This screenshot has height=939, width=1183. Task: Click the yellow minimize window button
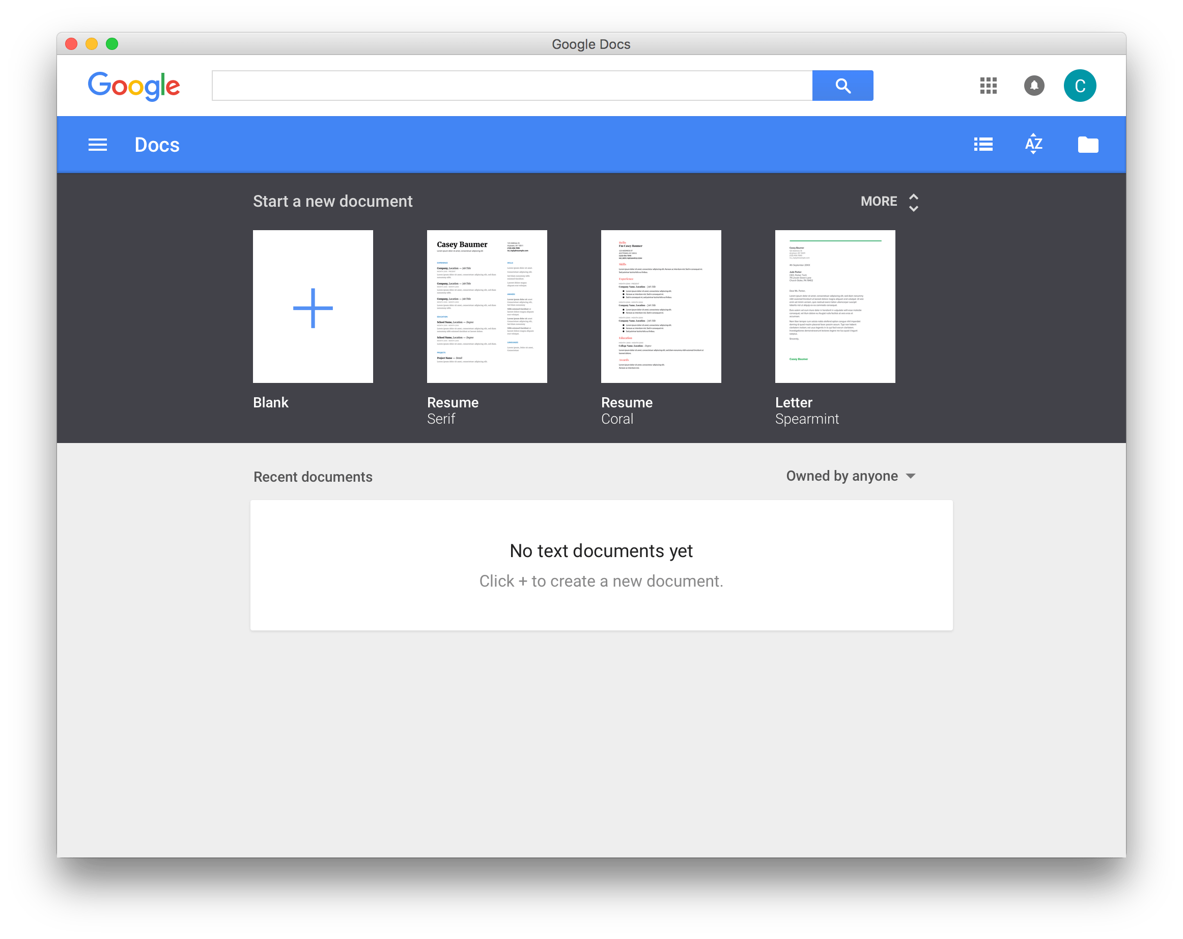92,44
